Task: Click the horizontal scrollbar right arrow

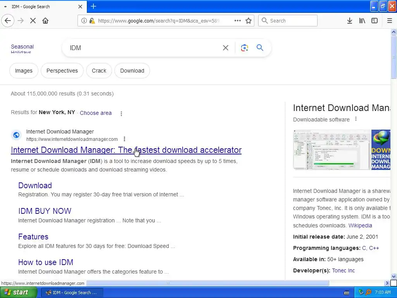Action: 387,283
